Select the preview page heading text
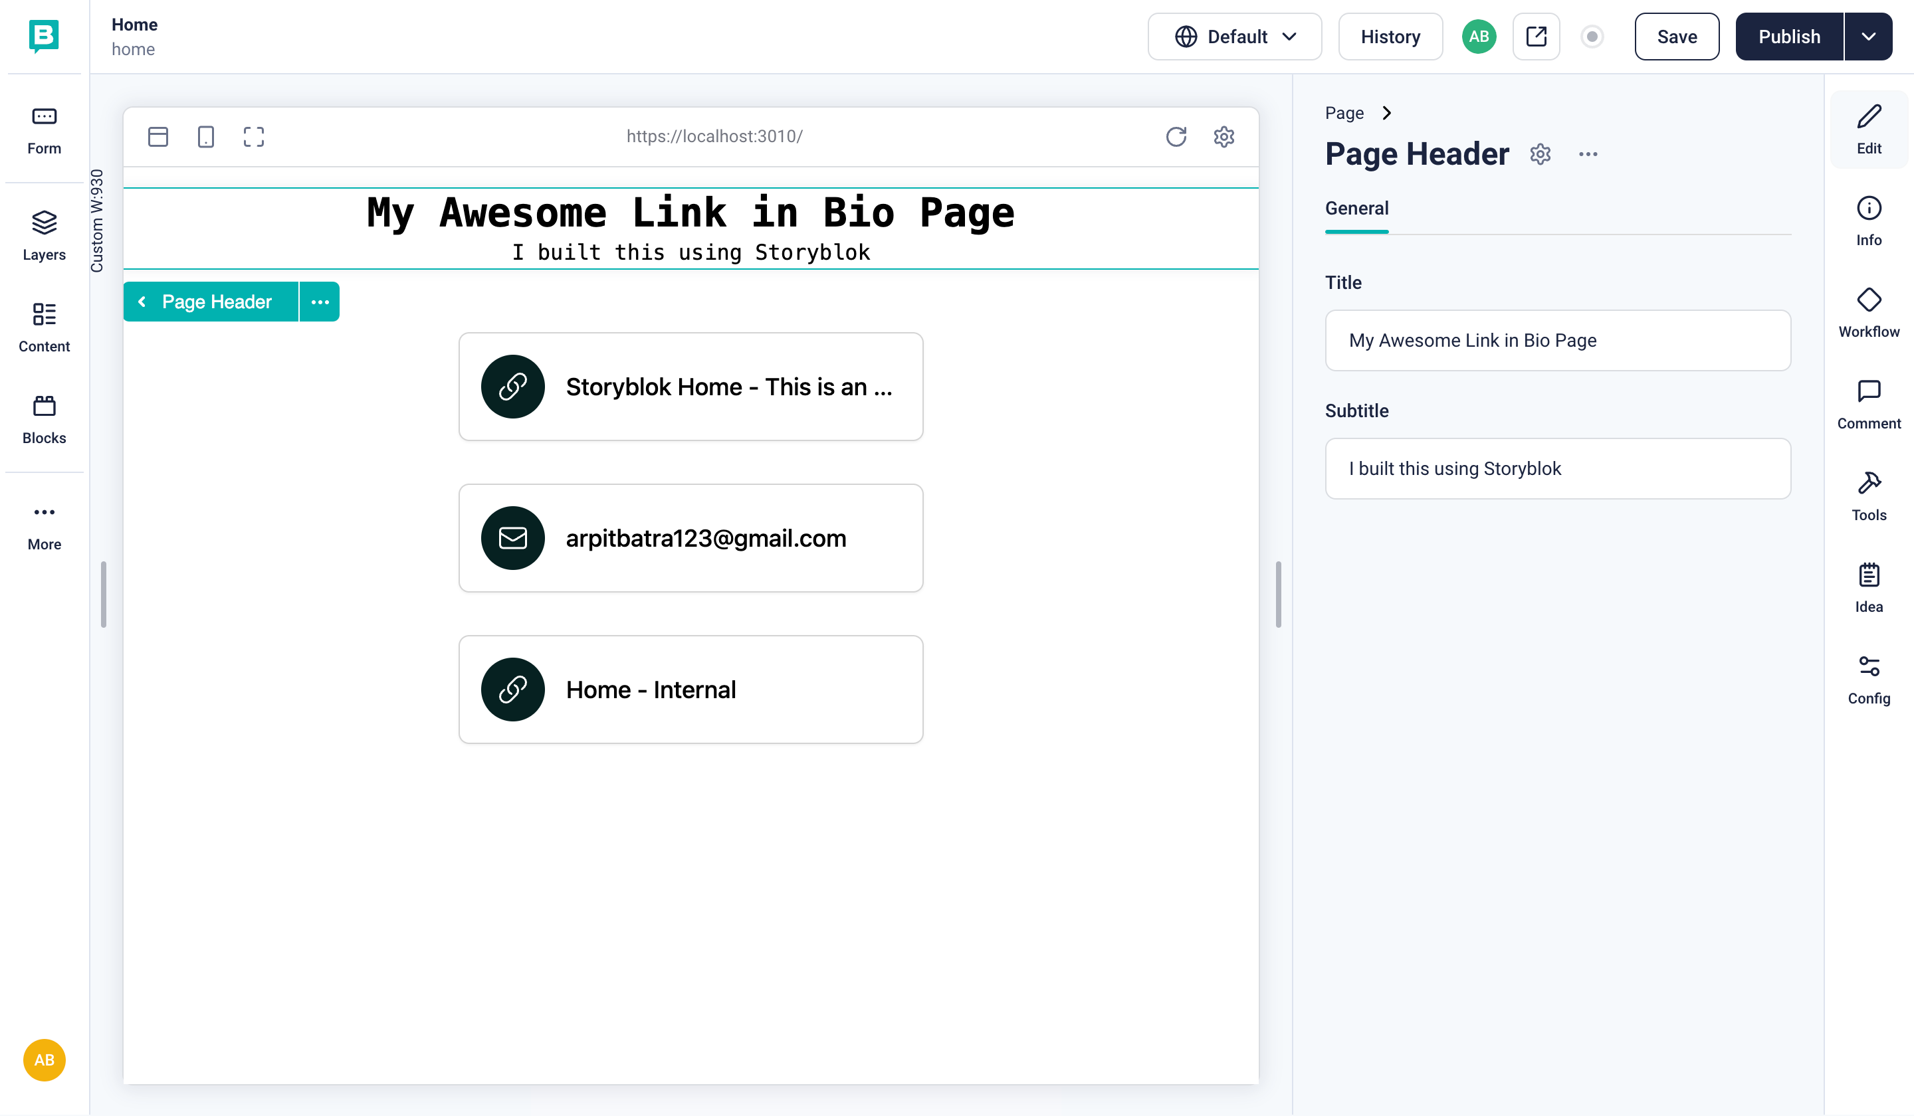 [x=691, y=213]
